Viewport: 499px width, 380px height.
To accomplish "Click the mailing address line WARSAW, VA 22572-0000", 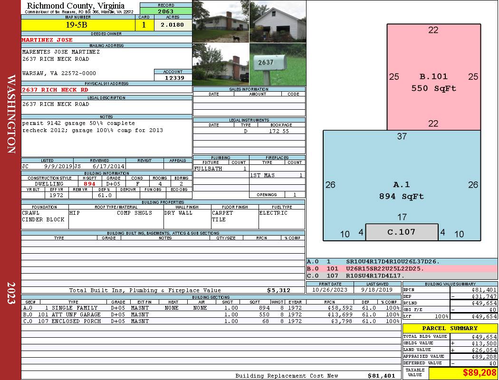I will pyautogui.click(x=59, y=73).
